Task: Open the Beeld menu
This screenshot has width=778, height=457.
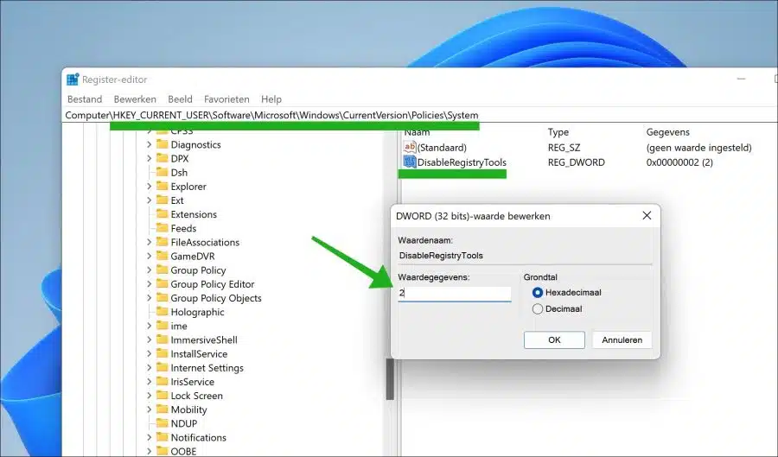Action: tap(180, 99)
